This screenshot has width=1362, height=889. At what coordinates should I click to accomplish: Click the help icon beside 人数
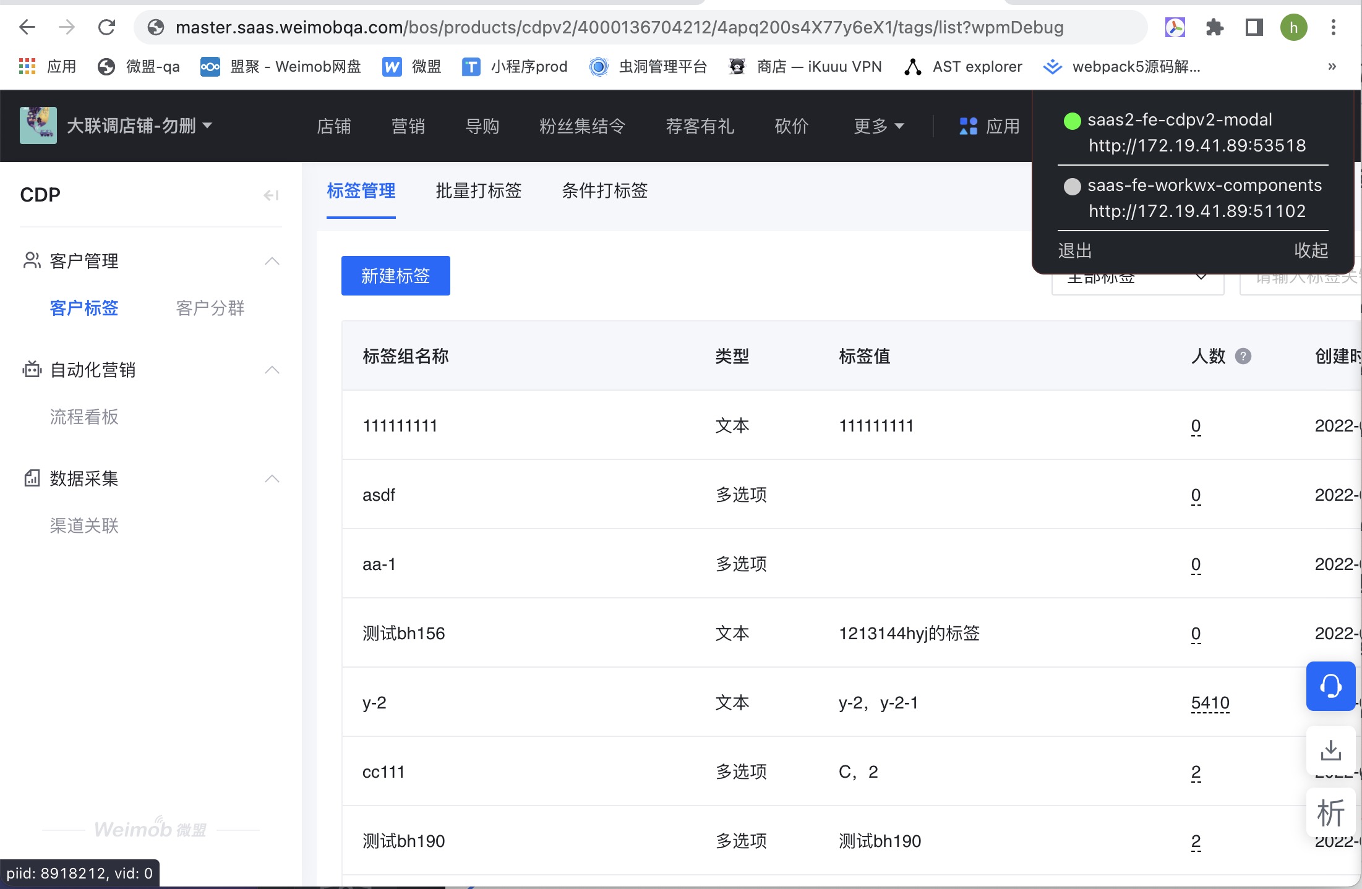[x=1243, y=356]
